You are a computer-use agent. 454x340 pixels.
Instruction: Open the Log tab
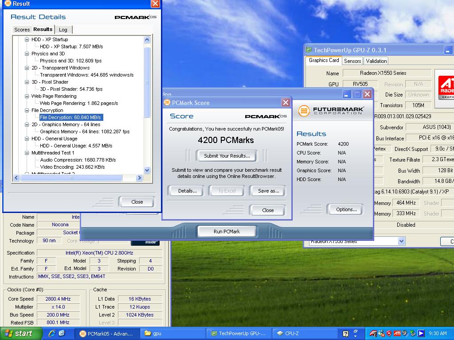63,30
